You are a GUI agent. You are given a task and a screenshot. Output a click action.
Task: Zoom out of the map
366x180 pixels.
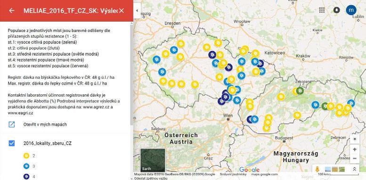(355, 159)
